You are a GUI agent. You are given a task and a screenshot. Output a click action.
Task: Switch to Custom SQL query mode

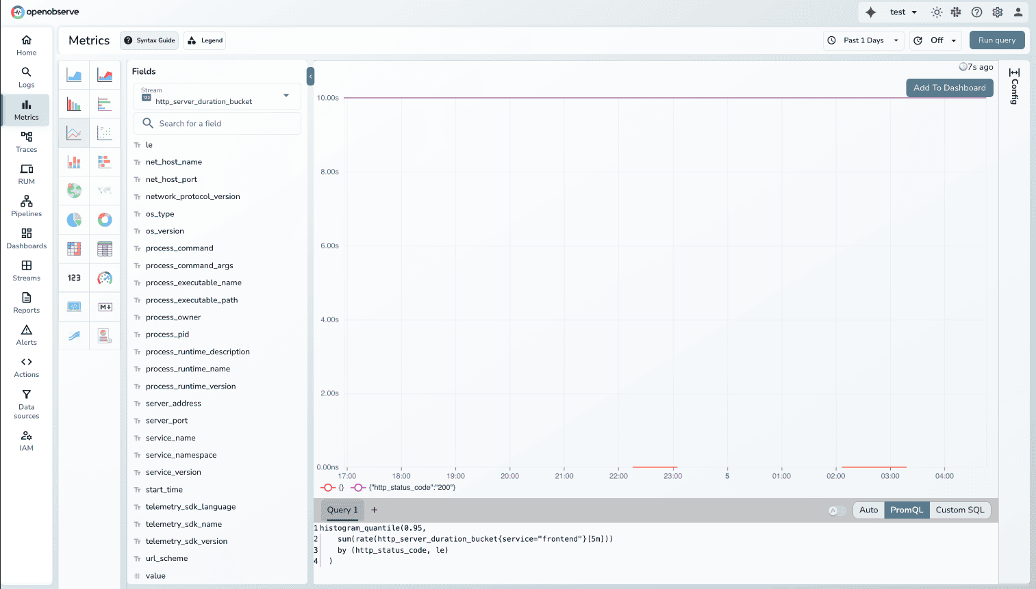point(959,510)
